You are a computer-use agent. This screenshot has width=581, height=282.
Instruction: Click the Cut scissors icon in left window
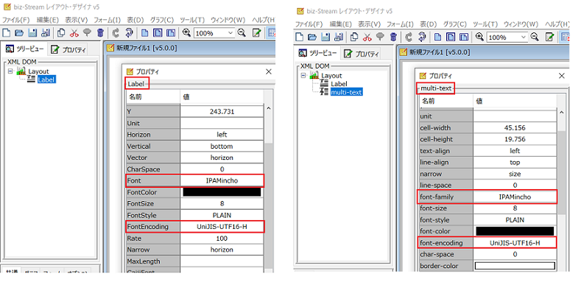coord(74,32)
